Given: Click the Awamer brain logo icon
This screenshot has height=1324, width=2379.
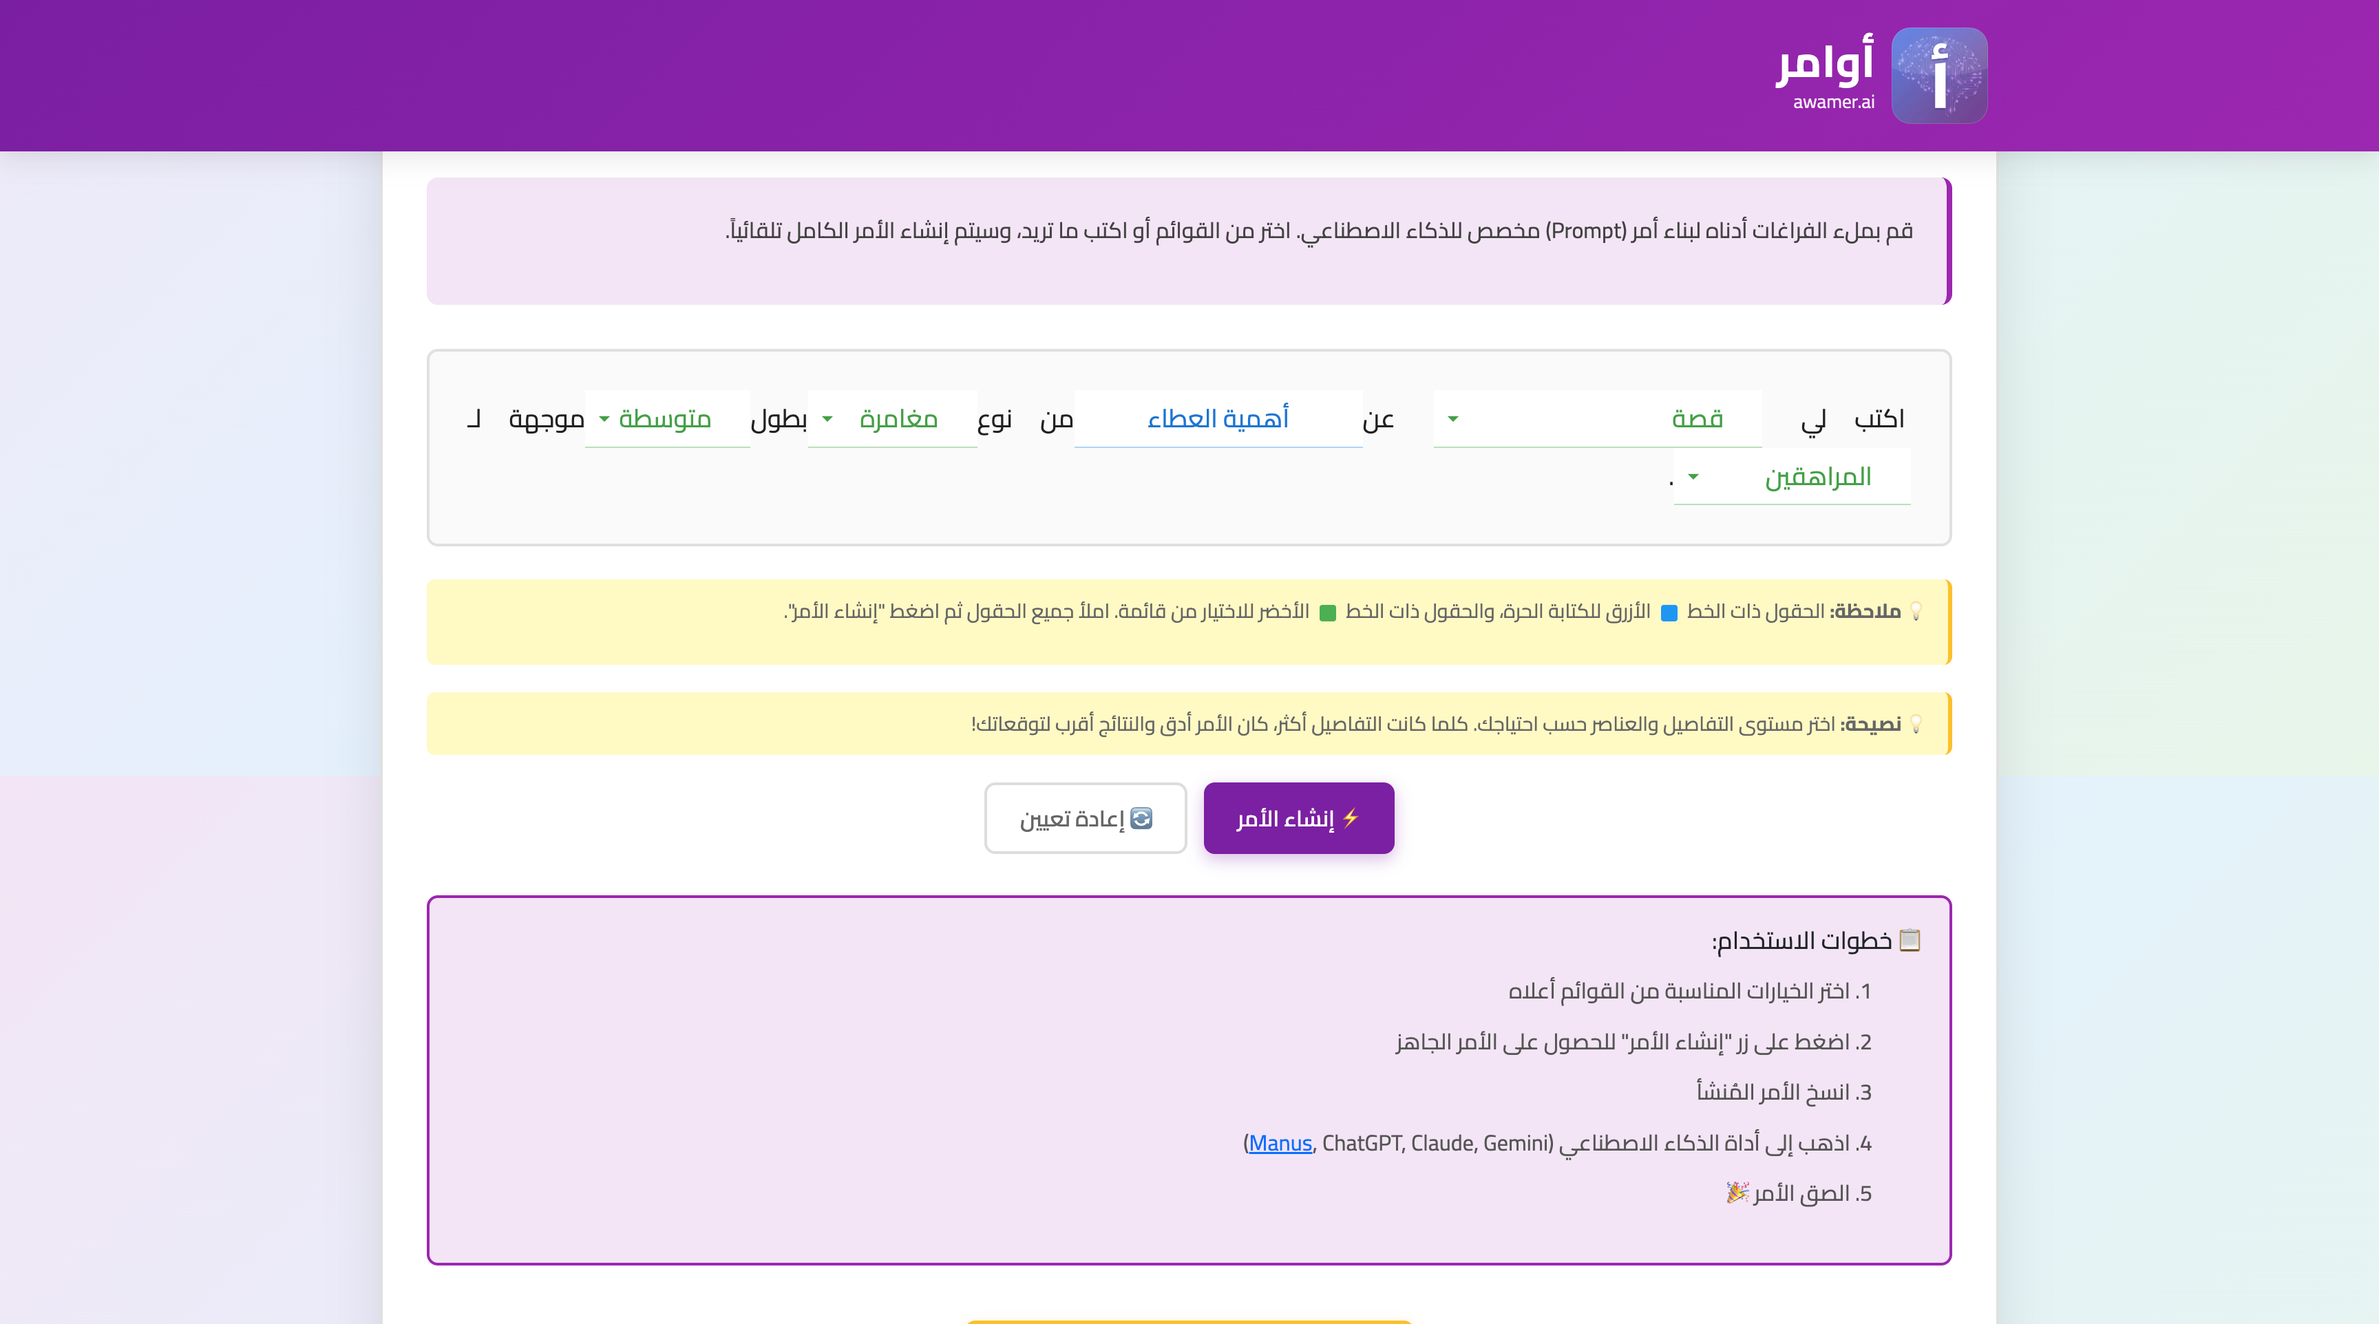Looking at the screenshot, I should [x=1938, y=75].
